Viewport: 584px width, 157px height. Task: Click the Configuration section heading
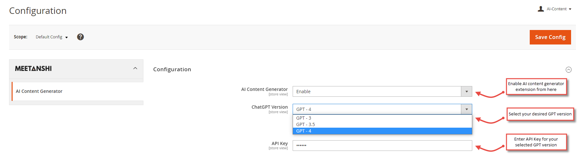pos(172,69)
